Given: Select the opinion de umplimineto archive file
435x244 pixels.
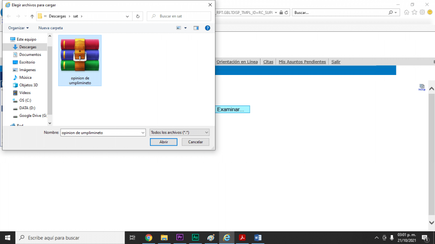Looking at the screenshot, I should tap(80, 60).
